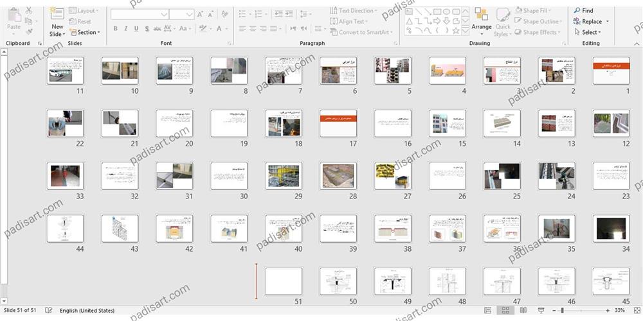The height and width of the screenshot is (321, 643).
Task: Select slide 29 thumbnail
Action: 284,175
